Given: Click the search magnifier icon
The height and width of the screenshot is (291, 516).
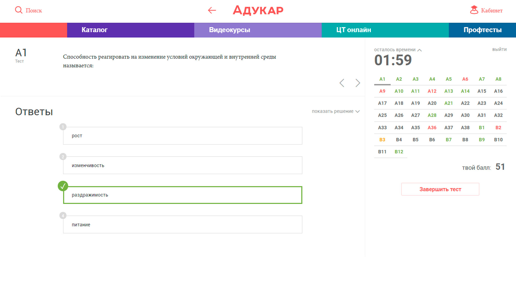Looking at the screenshot, I should pyautogui.click(x=18, y=10).
